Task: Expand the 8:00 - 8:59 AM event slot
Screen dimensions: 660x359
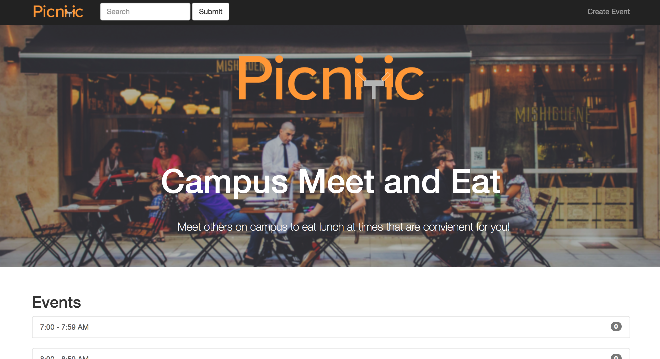Action: (x=331, y=354)
